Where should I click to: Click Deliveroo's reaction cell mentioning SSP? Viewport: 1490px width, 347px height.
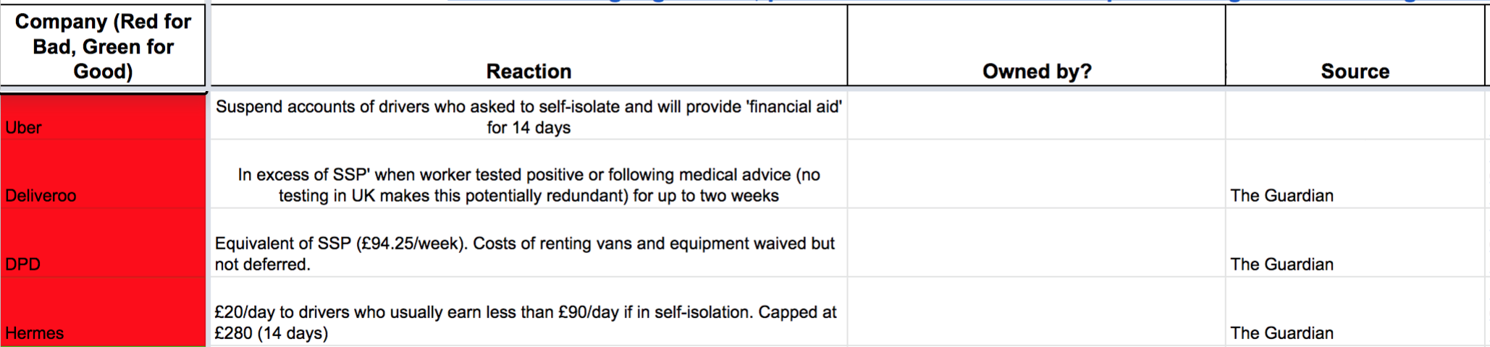[529, 185]
